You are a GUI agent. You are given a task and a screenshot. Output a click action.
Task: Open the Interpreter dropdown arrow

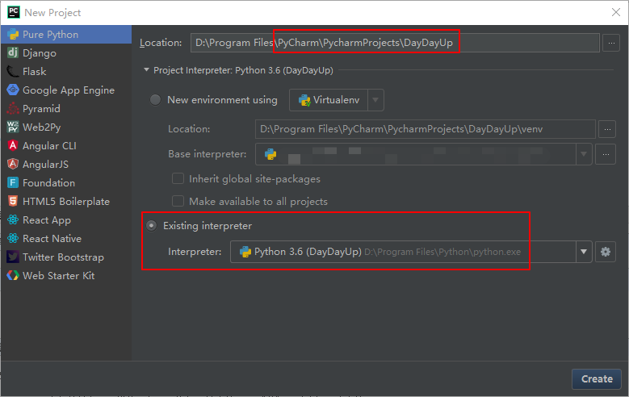(x=584, y=252)
